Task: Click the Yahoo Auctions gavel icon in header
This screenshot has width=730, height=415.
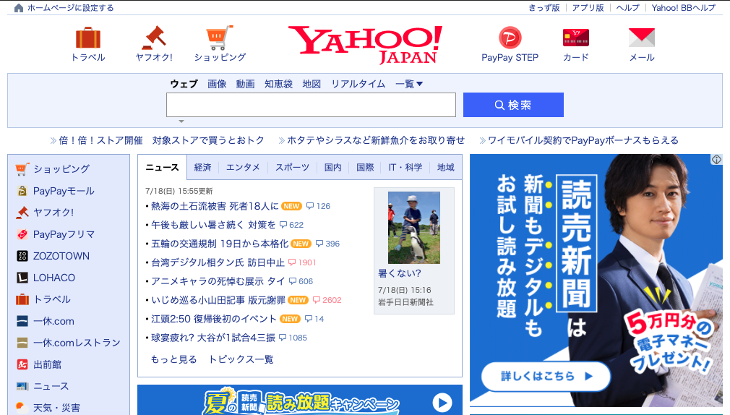Action: [153, 38]
